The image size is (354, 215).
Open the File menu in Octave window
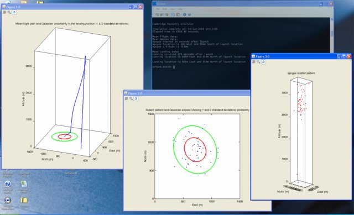(x=158, y=9)
